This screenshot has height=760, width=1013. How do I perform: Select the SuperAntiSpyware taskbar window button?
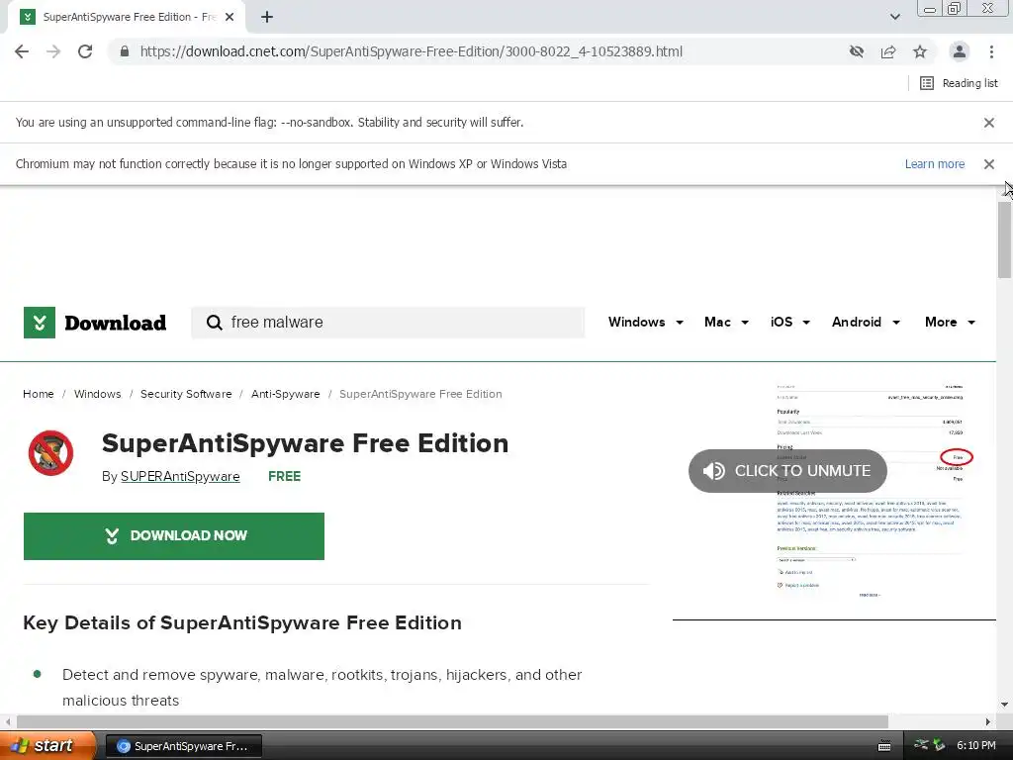point(183,746)
